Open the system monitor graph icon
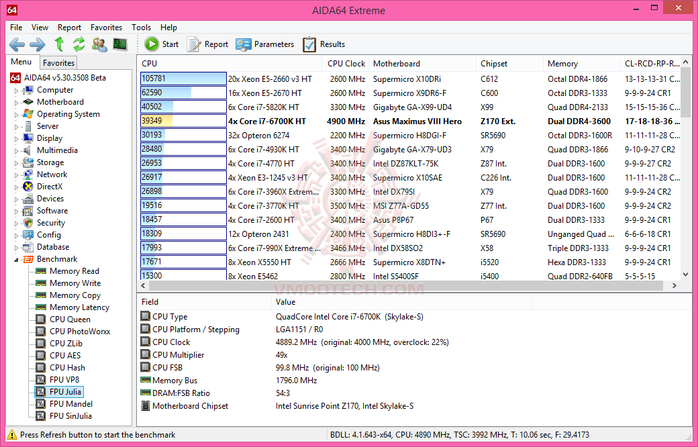The height and width of the screenshot is (447, 698). (120, 44)
